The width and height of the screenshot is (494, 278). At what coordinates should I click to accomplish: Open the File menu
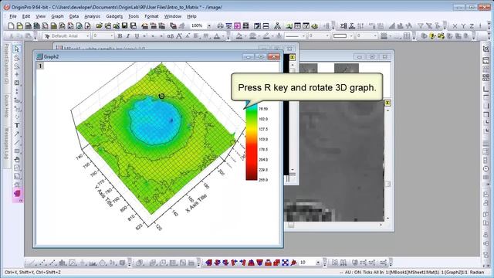pyautogui.click(x=13, y=16)
